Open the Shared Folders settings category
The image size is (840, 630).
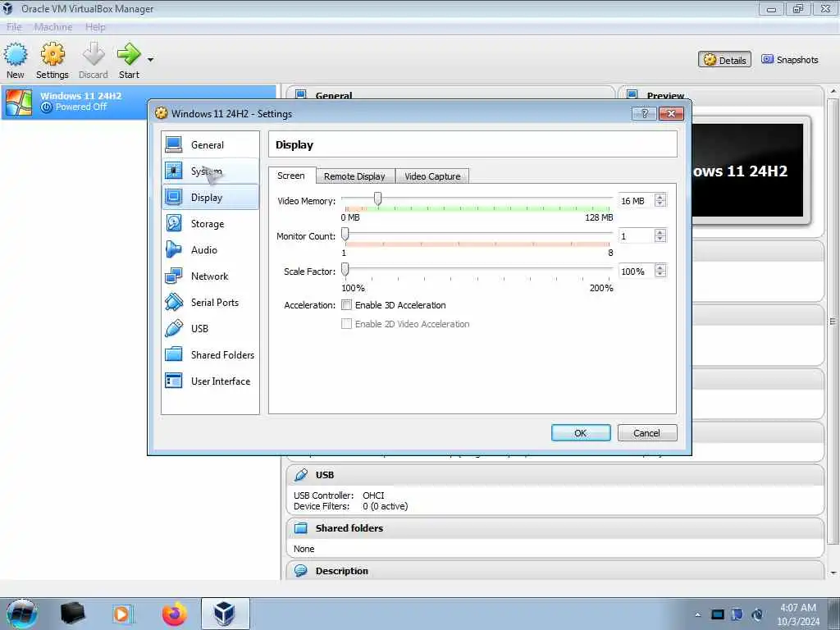[x=210, y=354]
